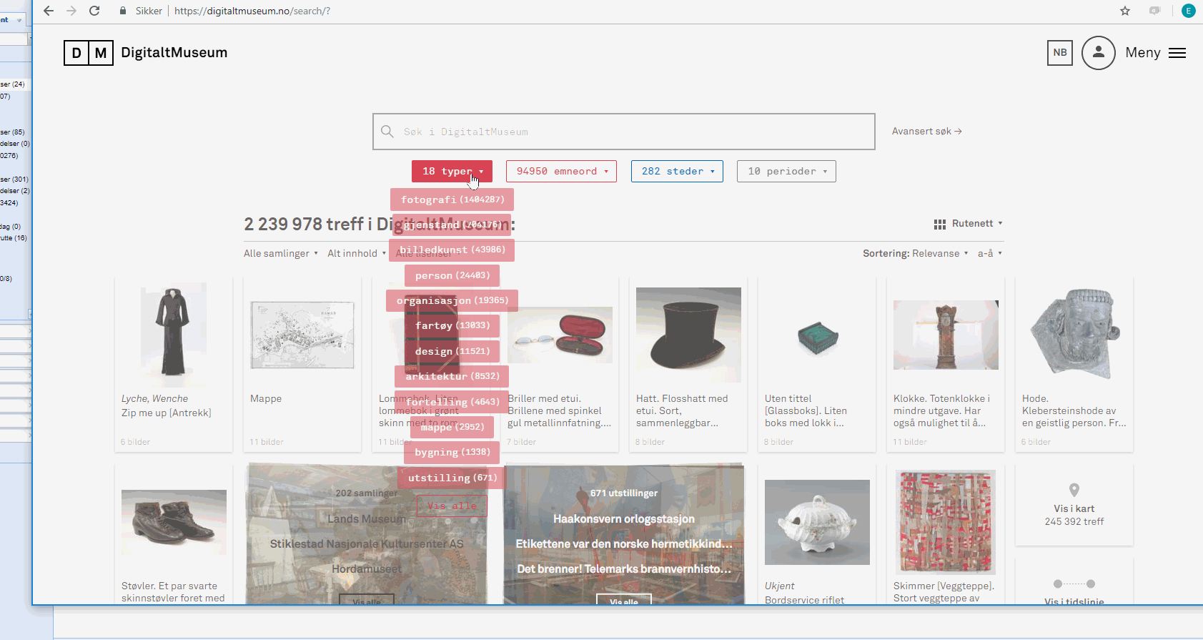The image size is (1203, 640).
Task: Open Rutenett view layout dropdown
Action: pos(968,224)
